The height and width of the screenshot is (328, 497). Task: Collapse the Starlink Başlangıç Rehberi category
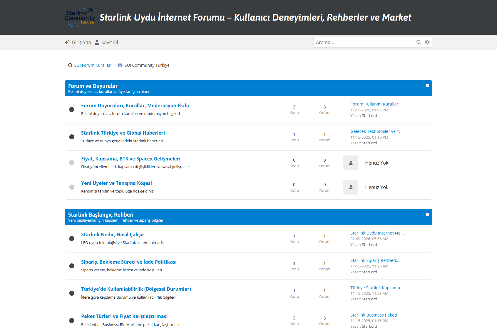[x=427, y=214]
